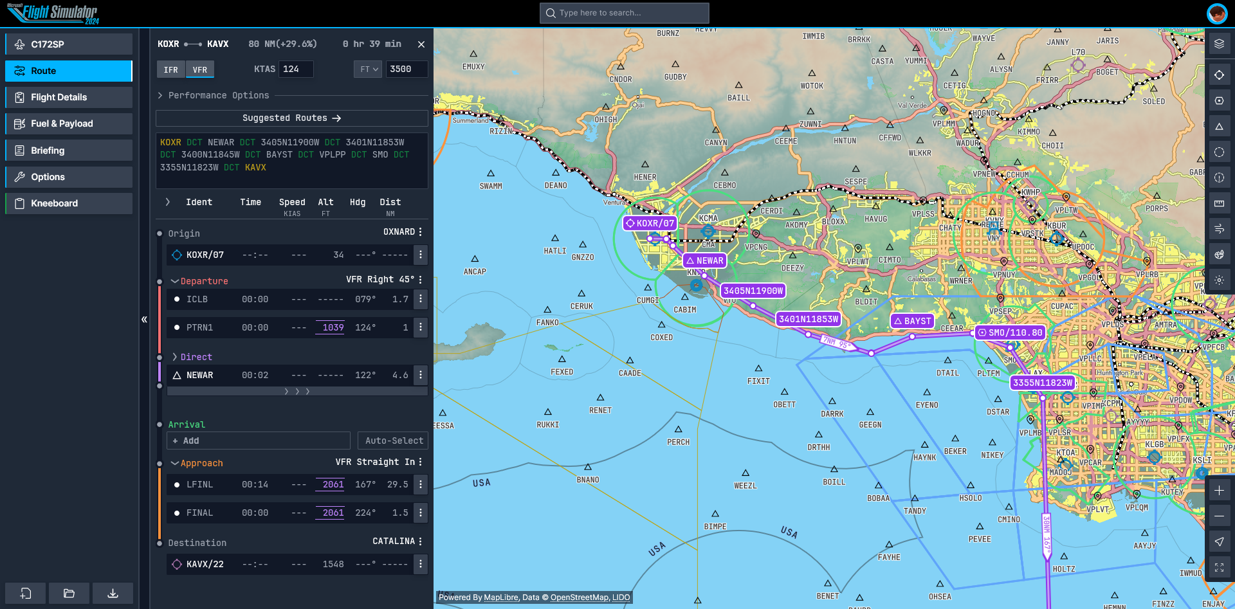Viewport: 1235px width, 609px height.
Task: Click the KTAS speed input field
Action: pyautogui.click(x=296, y=69)
